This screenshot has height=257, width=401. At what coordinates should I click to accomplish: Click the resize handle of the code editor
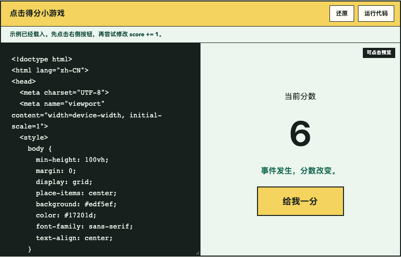coord(198,253)
